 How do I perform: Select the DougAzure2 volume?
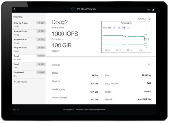click(29, 75)
